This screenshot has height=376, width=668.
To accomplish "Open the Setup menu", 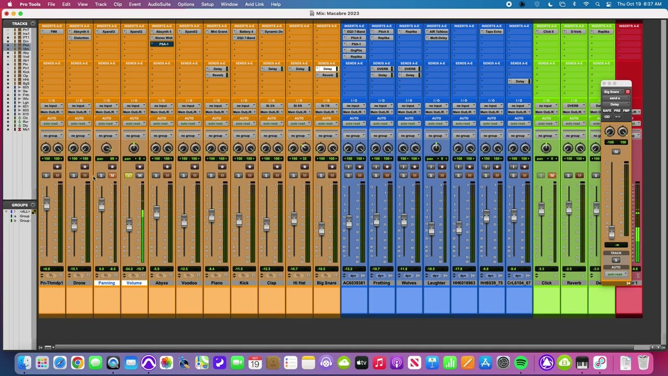I will coord(207,4).
